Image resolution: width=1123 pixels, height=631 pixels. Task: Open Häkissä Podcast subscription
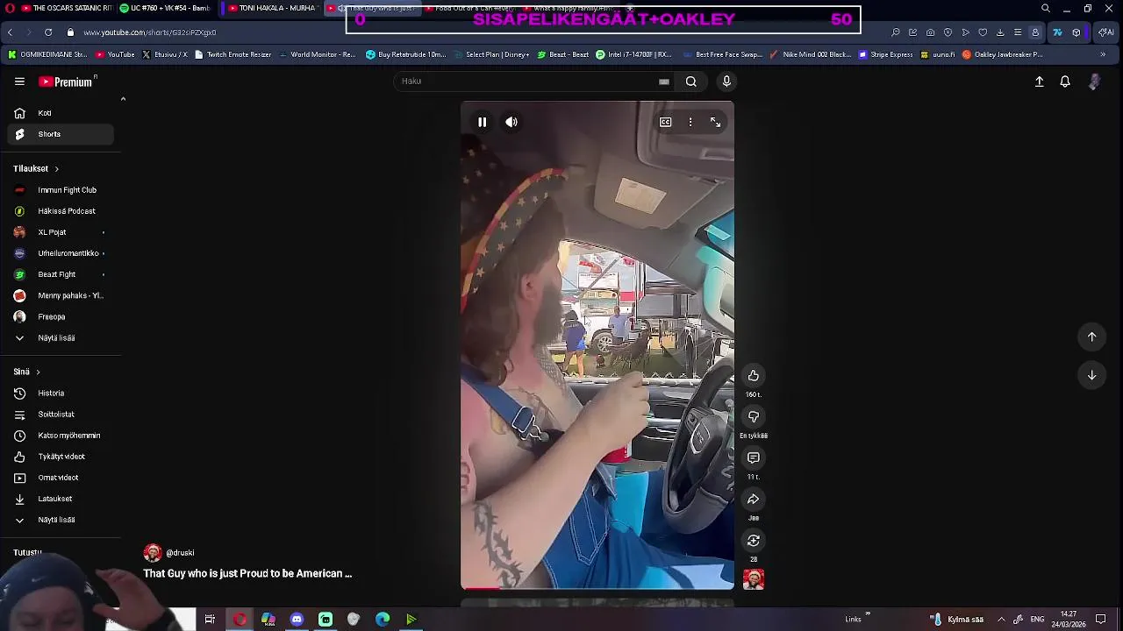point(61,211)
